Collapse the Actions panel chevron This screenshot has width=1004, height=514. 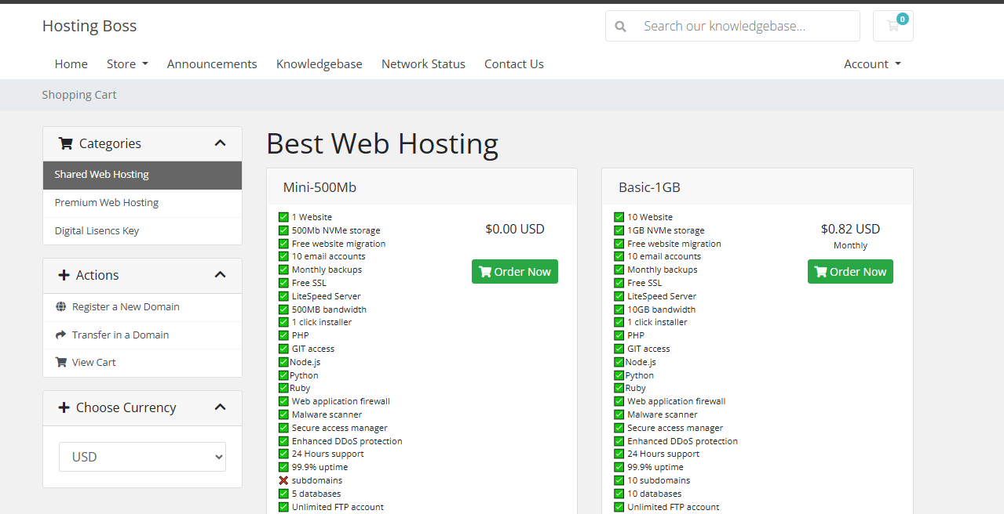(220, 275)
